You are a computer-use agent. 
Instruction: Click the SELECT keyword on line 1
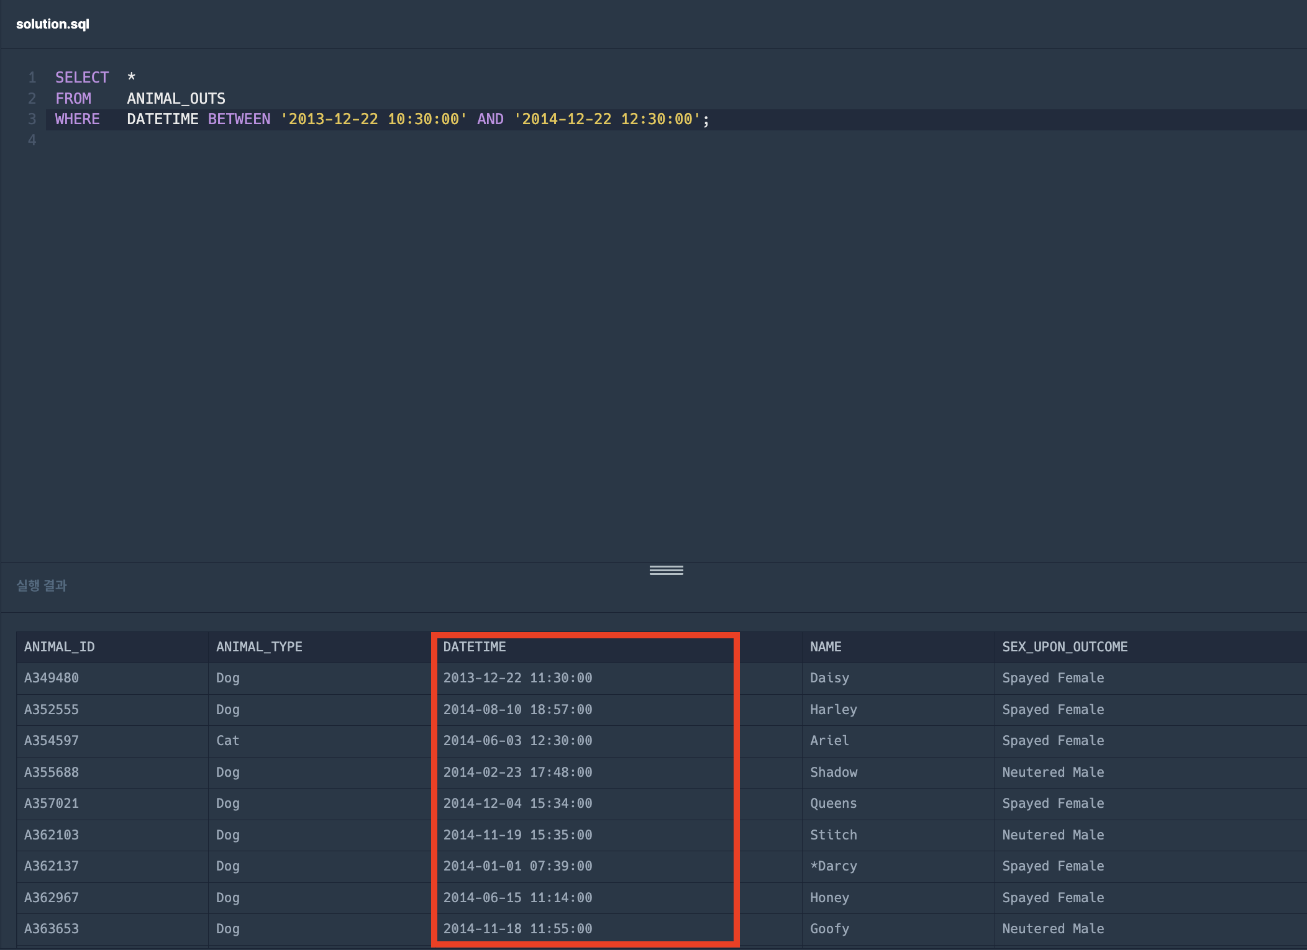point(81,78)
